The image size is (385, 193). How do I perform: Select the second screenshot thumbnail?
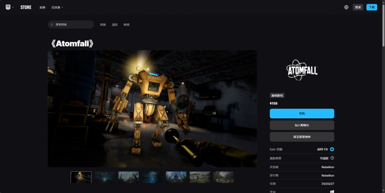[x=104, y=177]
